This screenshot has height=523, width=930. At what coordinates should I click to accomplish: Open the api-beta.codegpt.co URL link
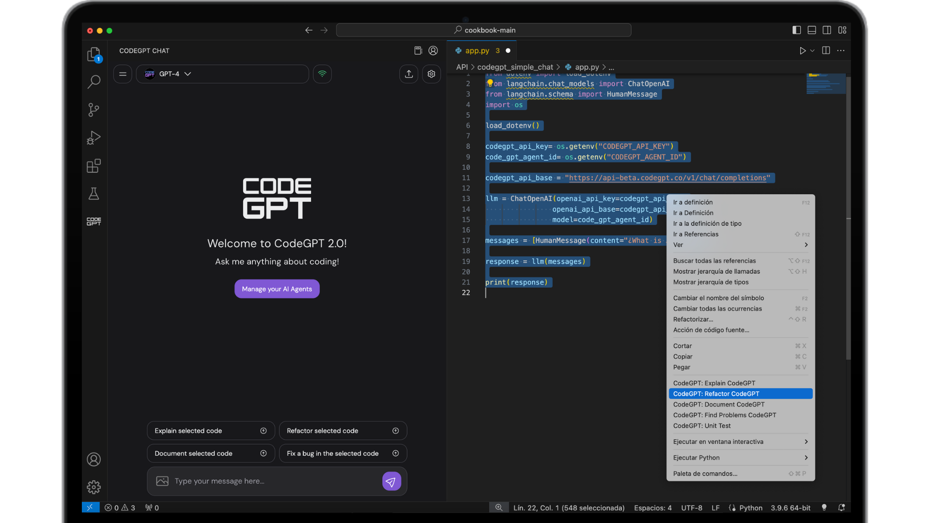pos(667,178)
